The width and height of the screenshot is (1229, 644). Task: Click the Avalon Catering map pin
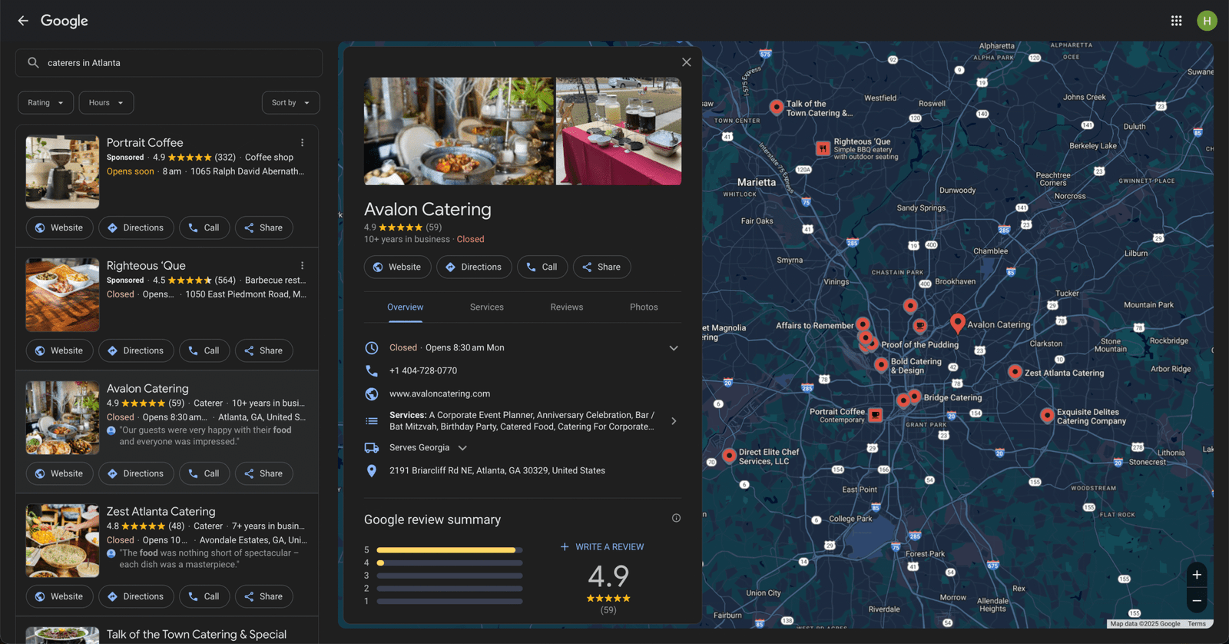957,323
